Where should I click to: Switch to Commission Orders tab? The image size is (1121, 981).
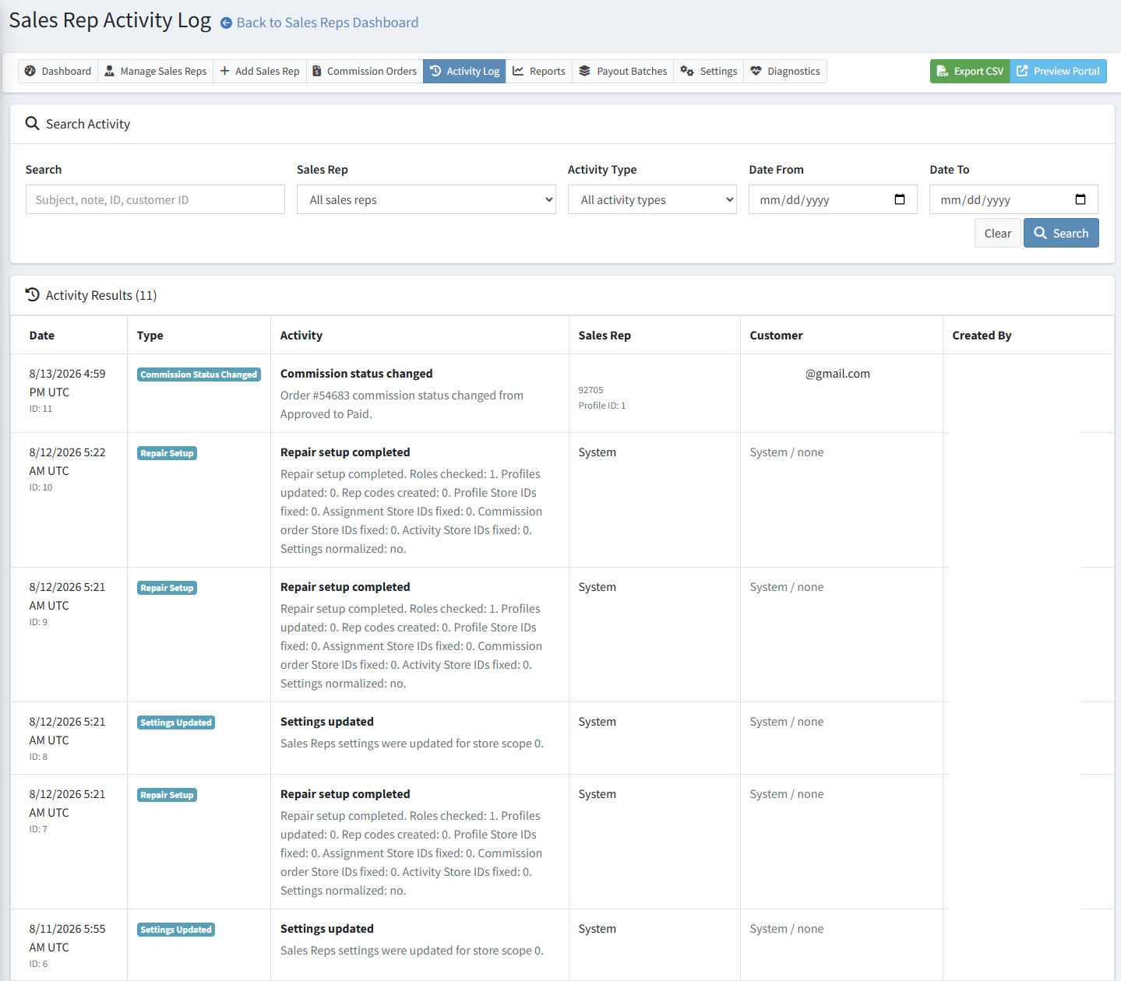365,71
